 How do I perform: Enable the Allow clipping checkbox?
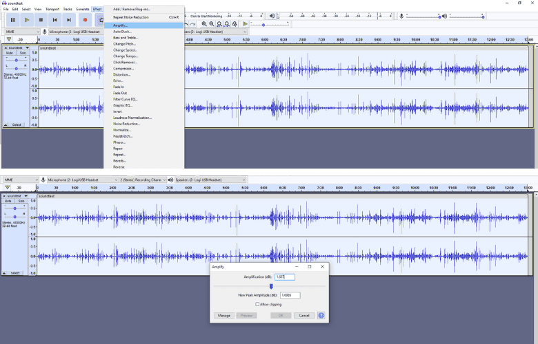pos(257,303)
